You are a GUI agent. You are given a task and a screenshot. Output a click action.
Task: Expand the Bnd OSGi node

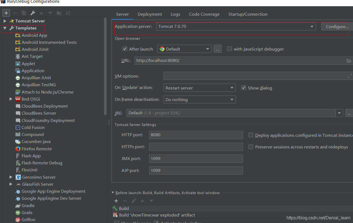coord(11,99)
